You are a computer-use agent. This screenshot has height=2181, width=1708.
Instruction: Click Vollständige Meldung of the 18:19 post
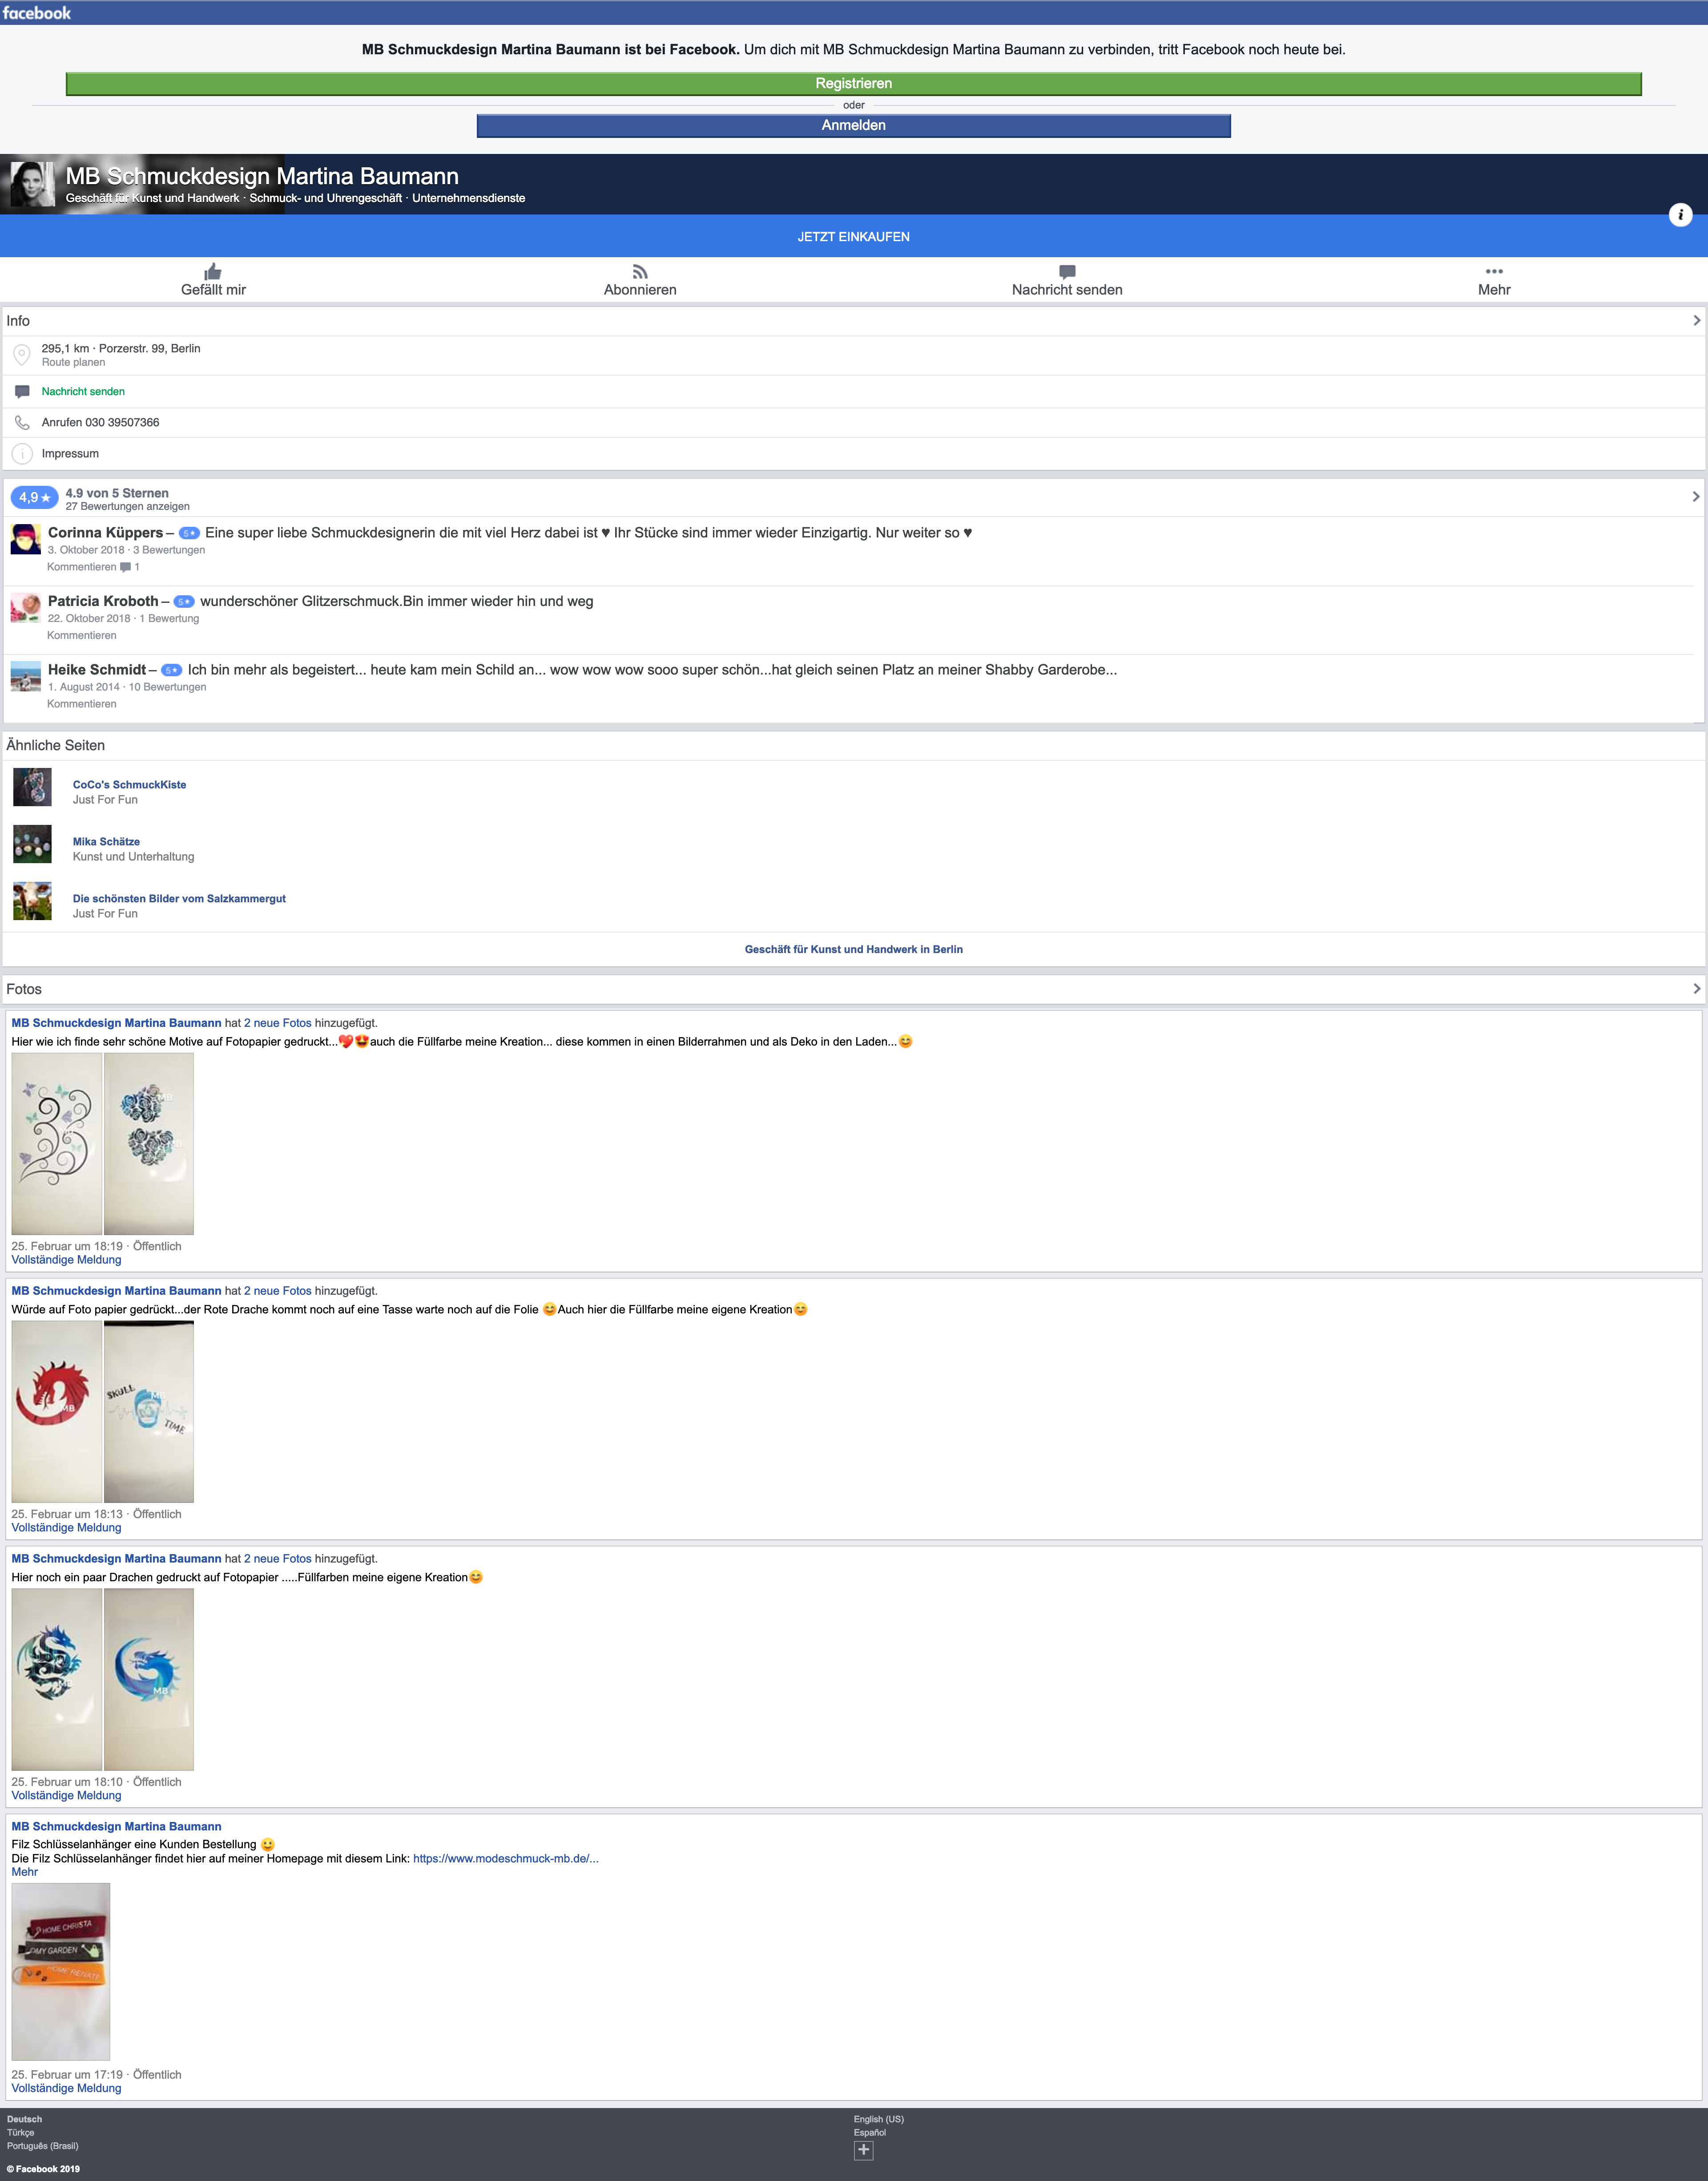coord(66,1260)
